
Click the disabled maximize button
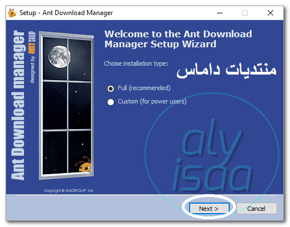click(x=245, y=13)
